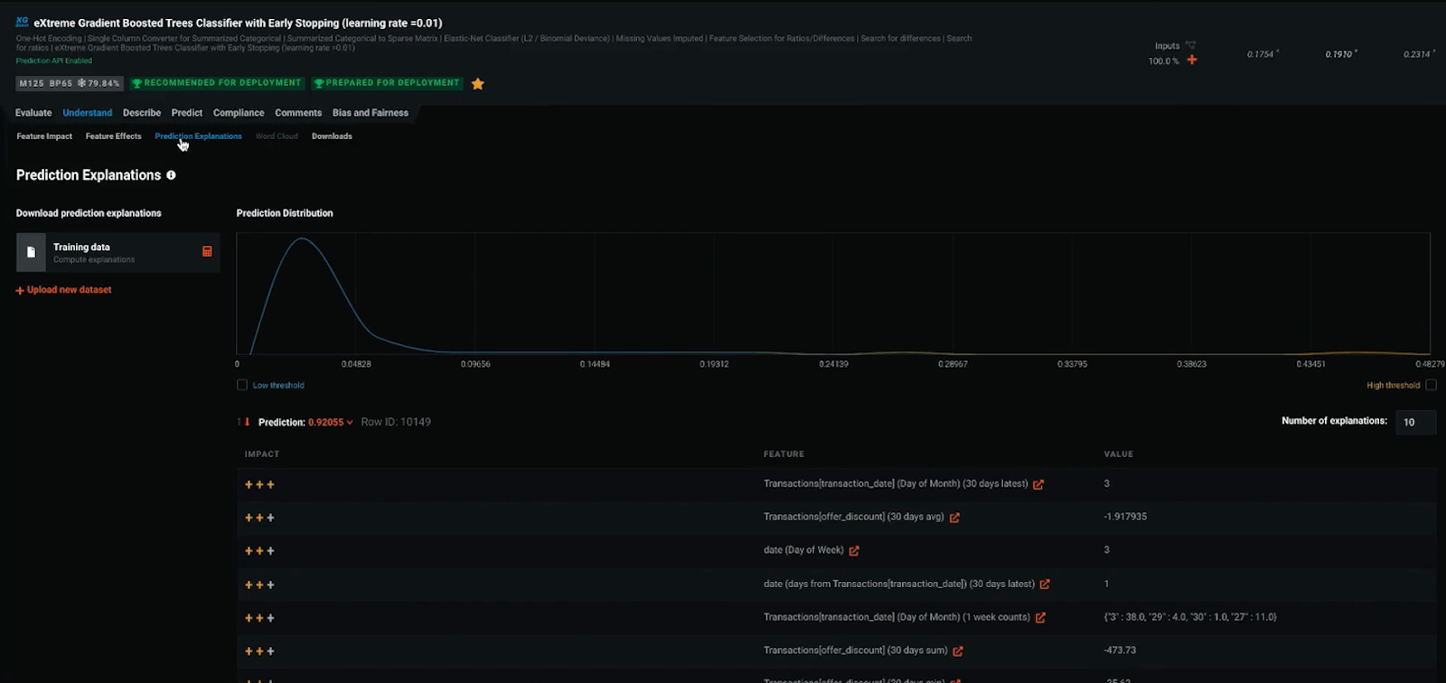Open link icon for date days from transaction_date feature
The image size is (1446, 683).
coord(1045,585)
